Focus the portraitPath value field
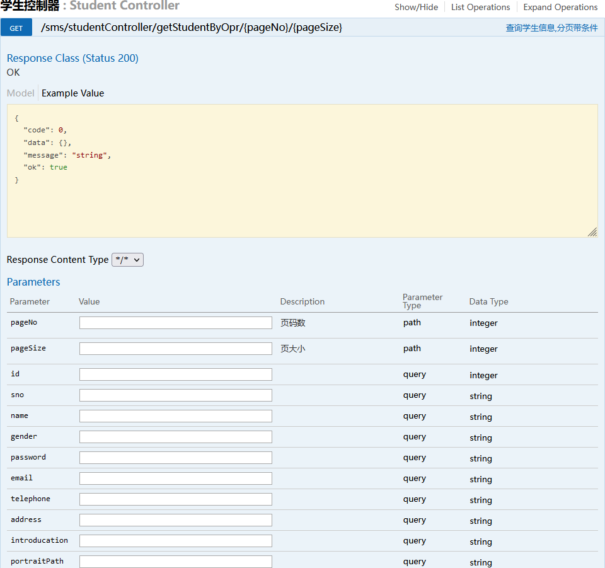Image resolution: width=605 pixels, height=568 pixels. coord(176,562)
